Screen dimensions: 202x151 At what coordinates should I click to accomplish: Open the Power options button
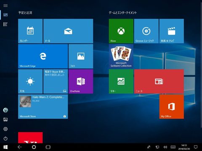(5, 138)
